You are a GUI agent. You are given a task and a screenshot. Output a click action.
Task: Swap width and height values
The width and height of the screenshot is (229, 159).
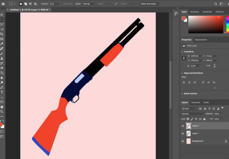coord(116,4)
